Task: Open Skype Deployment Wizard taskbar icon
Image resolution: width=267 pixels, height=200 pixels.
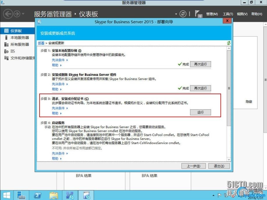Action: [87, 195]
